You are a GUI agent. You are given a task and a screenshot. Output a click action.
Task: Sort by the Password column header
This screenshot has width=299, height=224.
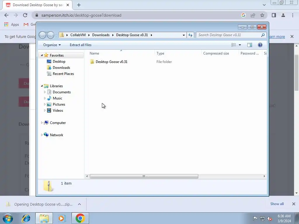click(250, 53)
